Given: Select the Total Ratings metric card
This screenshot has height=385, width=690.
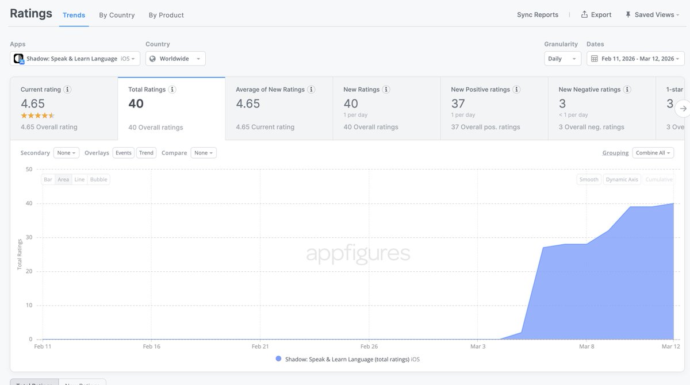Looking at the screenshot, I should point(171,109).
